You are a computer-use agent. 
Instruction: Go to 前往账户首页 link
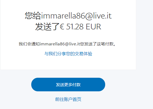(x=68, y=99)
